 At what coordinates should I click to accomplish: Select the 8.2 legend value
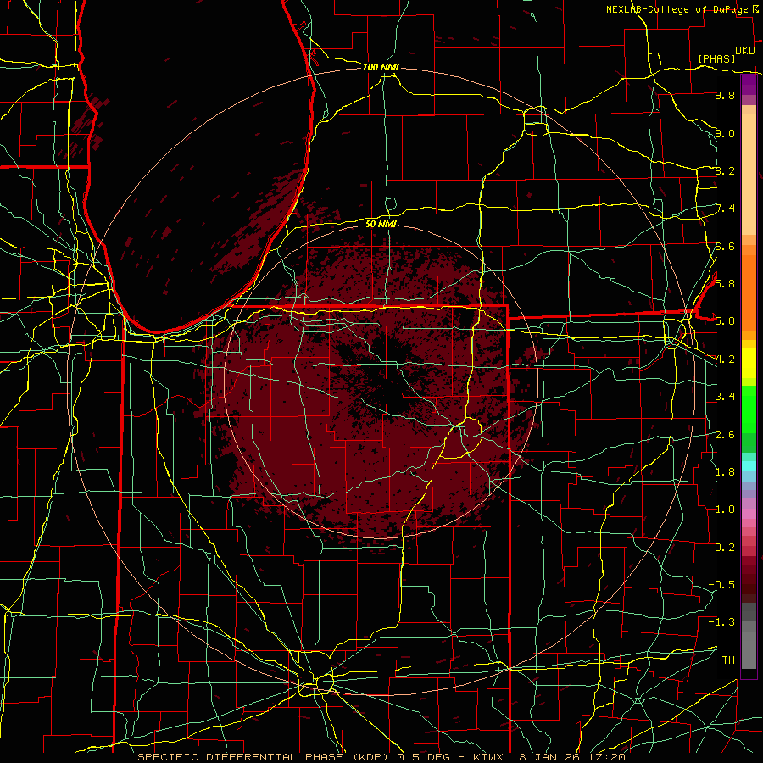coord(725,171)
